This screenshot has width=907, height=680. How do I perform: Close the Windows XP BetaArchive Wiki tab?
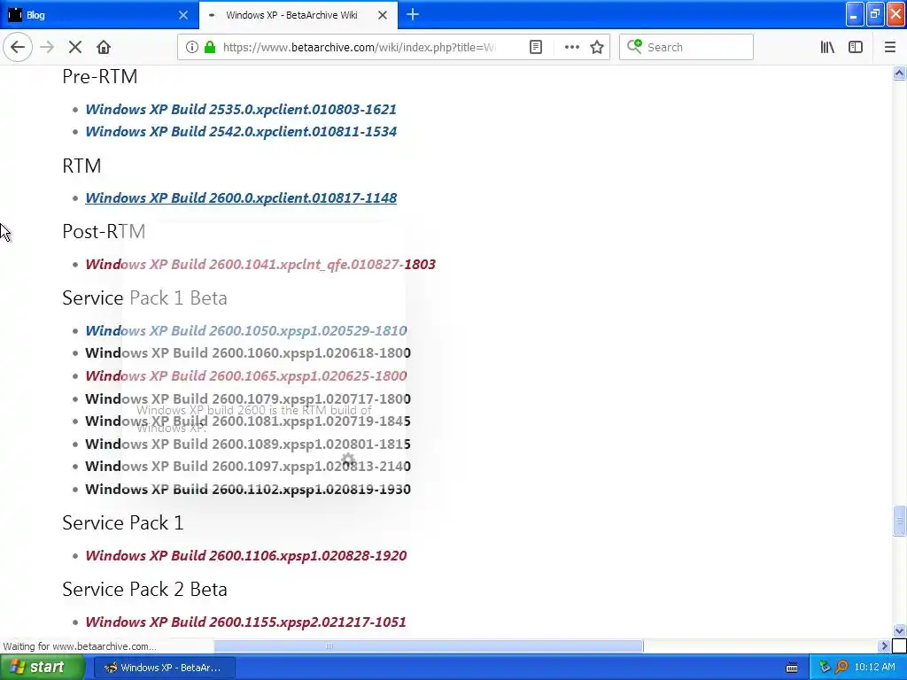(383, 15)
